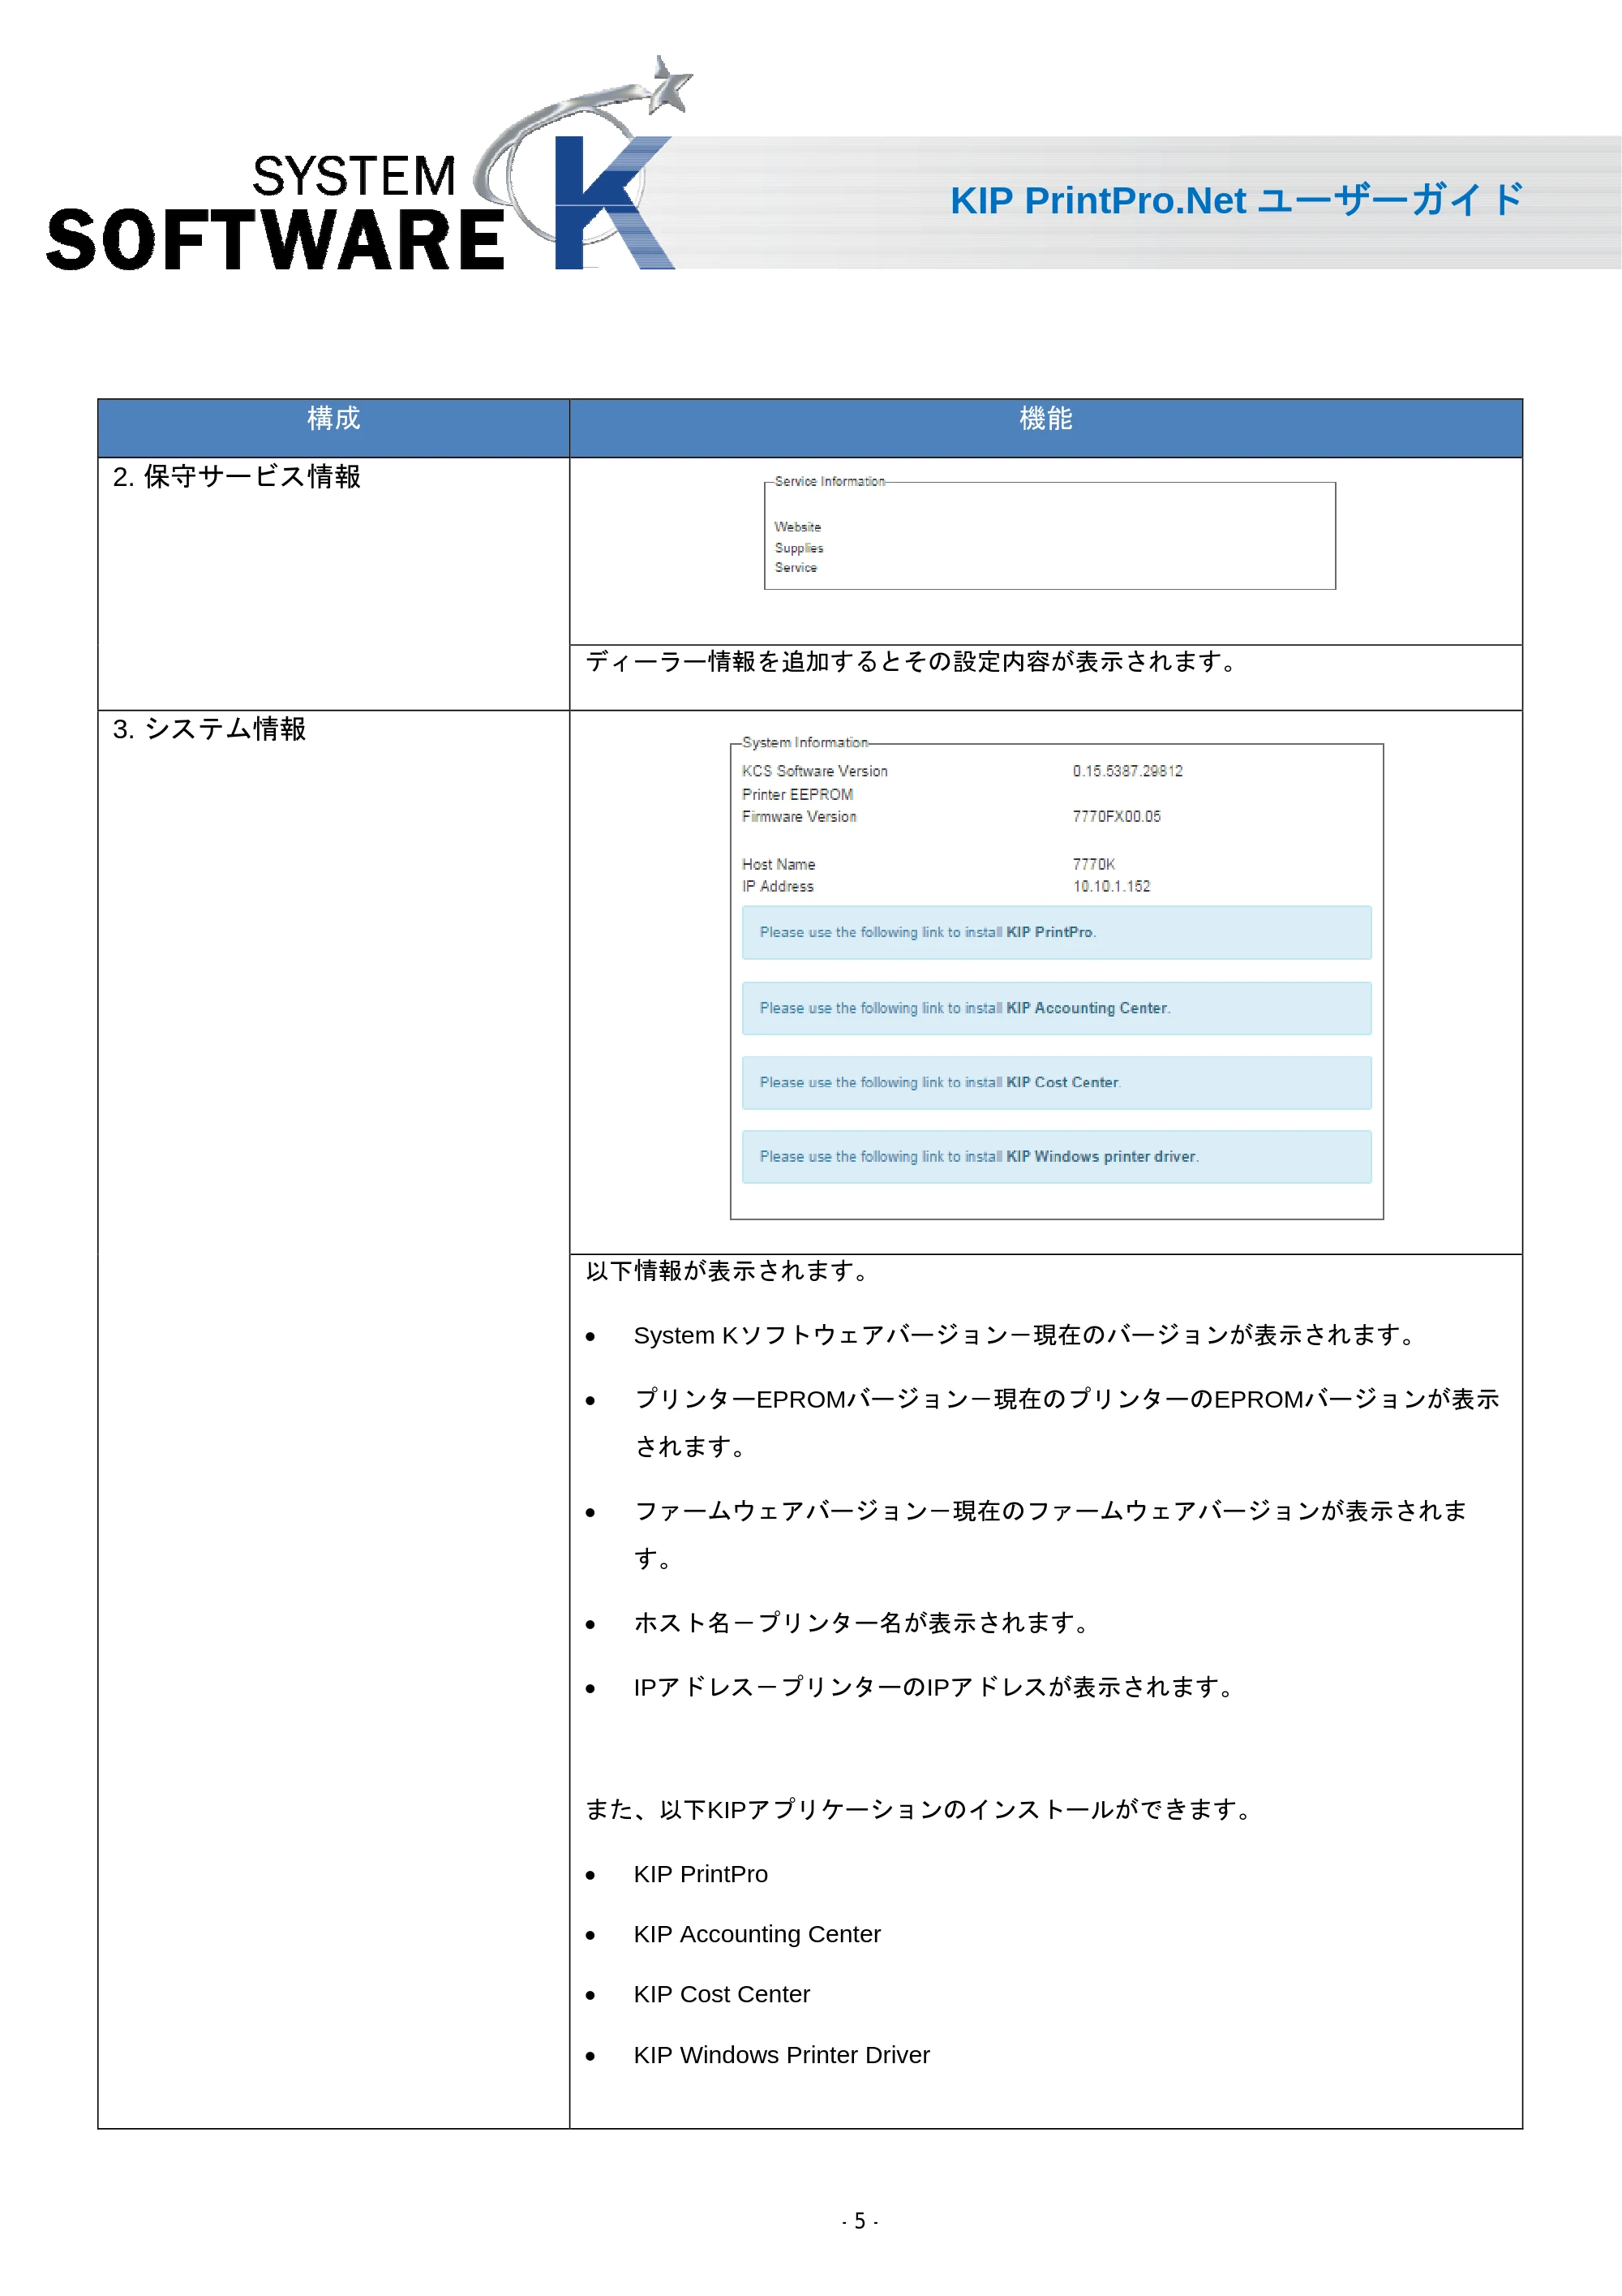Click the Firmware Version label

click(799, 817)
